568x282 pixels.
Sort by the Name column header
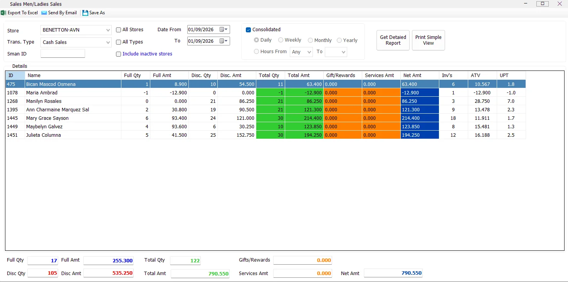coord(73,76)
